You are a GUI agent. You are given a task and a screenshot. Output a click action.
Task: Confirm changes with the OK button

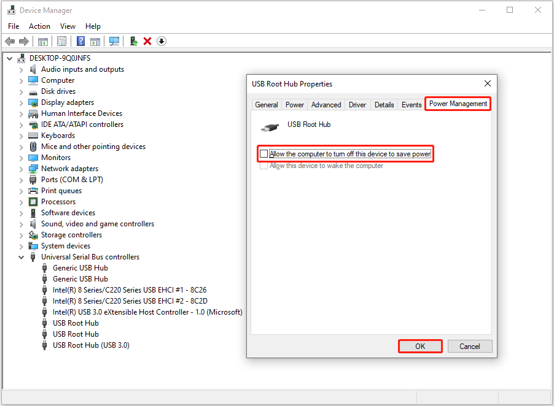pos(420,346)
